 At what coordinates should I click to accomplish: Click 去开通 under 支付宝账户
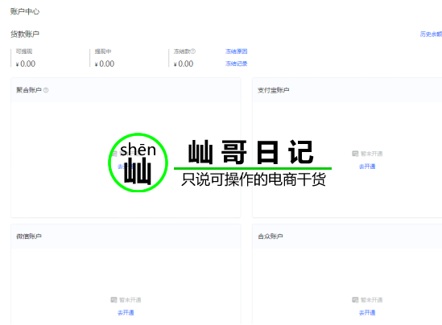click(x=367, y=167)
